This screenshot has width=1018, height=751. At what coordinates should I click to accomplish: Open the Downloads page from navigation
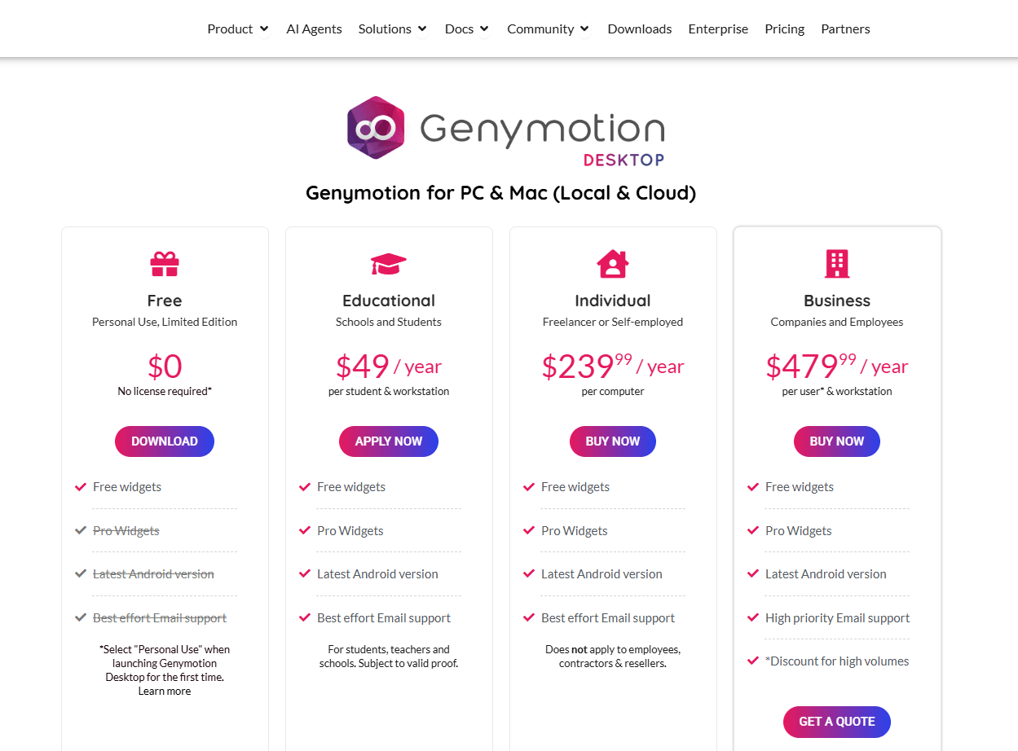(x=640, y=29)
